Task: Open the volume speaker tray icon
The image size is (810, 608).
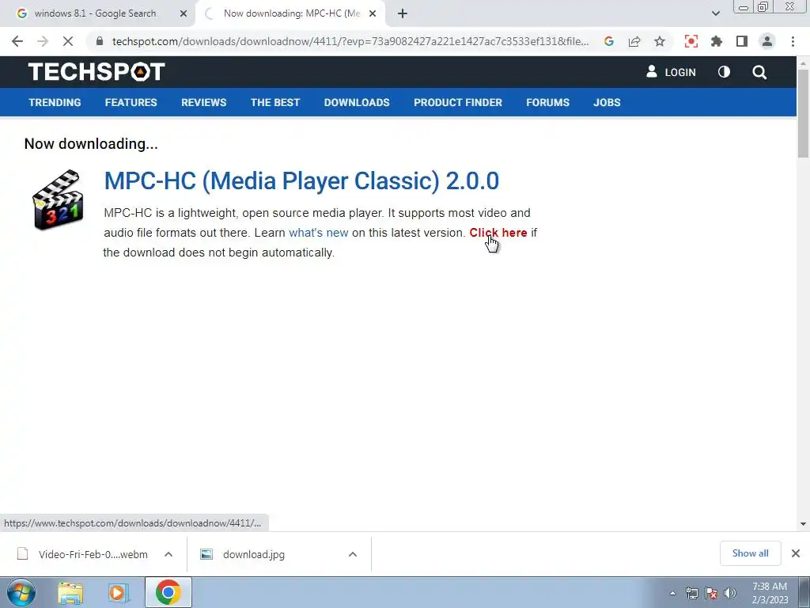Action: (730, 593)
